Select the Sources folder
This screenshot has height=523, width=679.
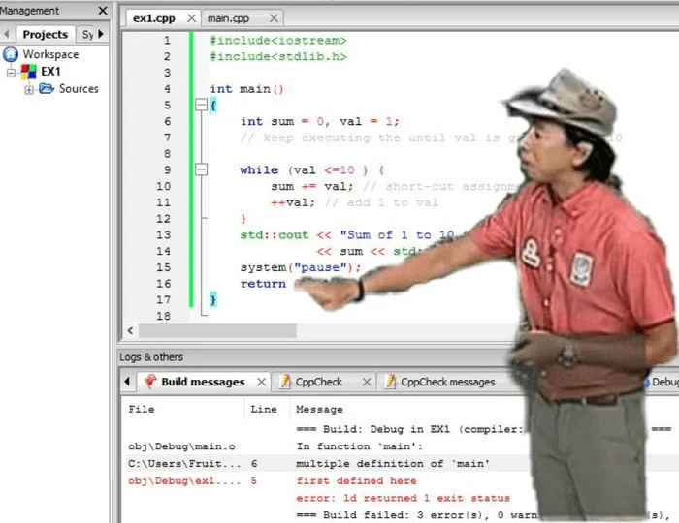(x=79, y=88)
